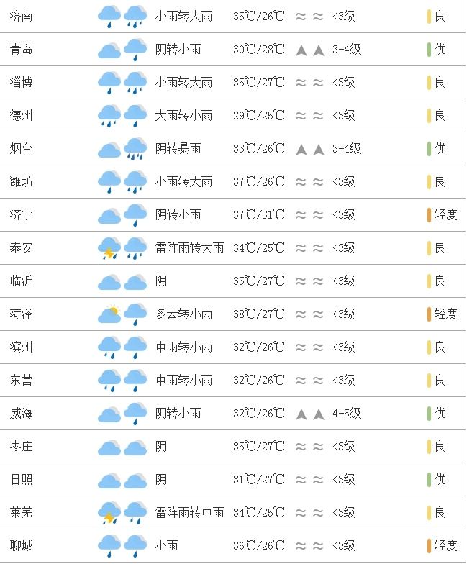Click the yellow 良 air quality bar for 滨州

coord(429,347)
